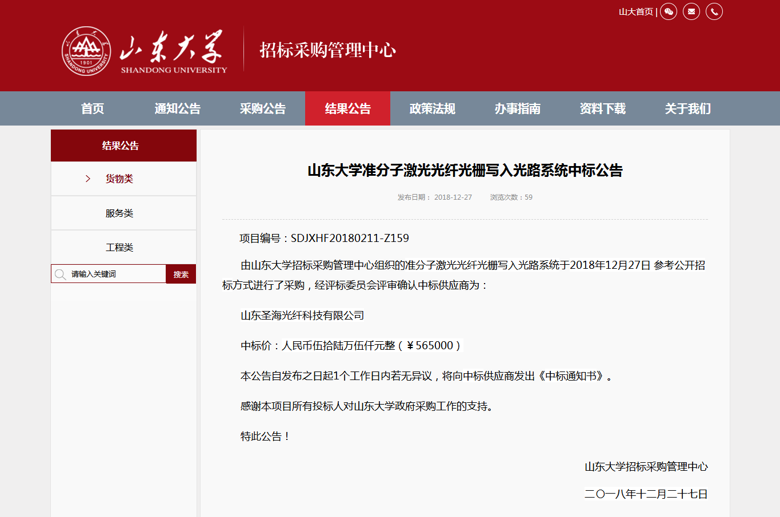Click the signature 山东大学招标采购管理中心
This screenshot has height=517, width=780.
pyautogui.click(x=646, y=466)
